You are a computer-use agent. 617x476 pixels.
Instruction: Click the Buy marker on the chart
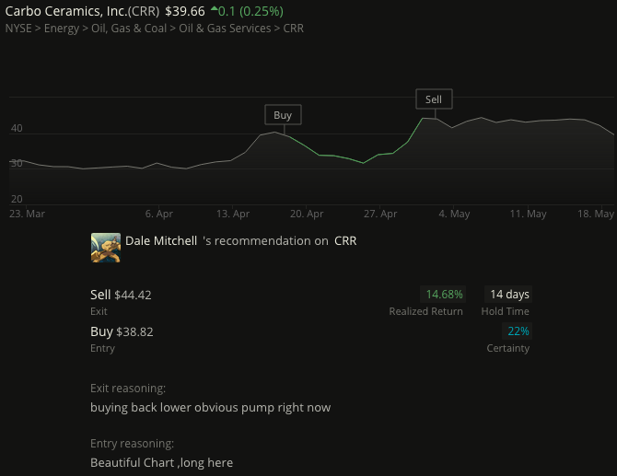point(283,115)
